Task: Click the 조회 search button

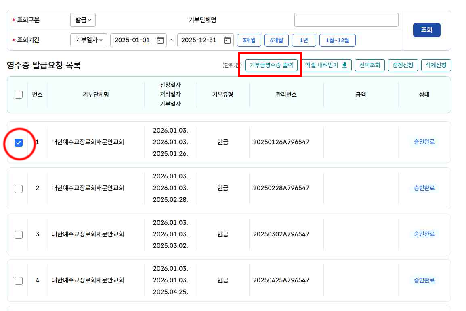Action: (426, 30)
